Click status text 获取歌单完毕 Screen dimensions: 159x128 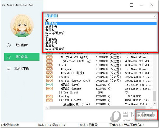(10, 125)
